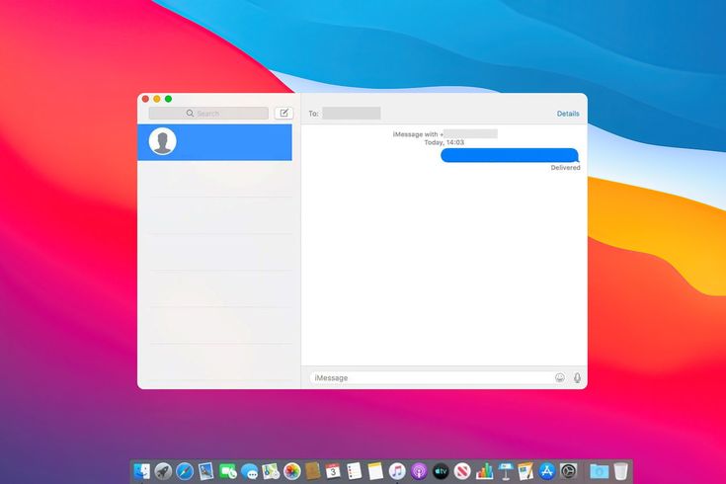Open Calendar from the dock
The height and width of the screenshot is (484, 726).
[x=333, y=471]
